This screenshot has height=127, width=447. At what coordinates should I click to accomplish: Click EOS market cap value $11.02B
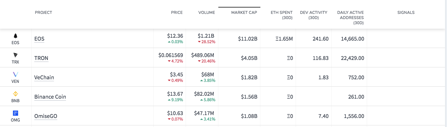(248, 39)
